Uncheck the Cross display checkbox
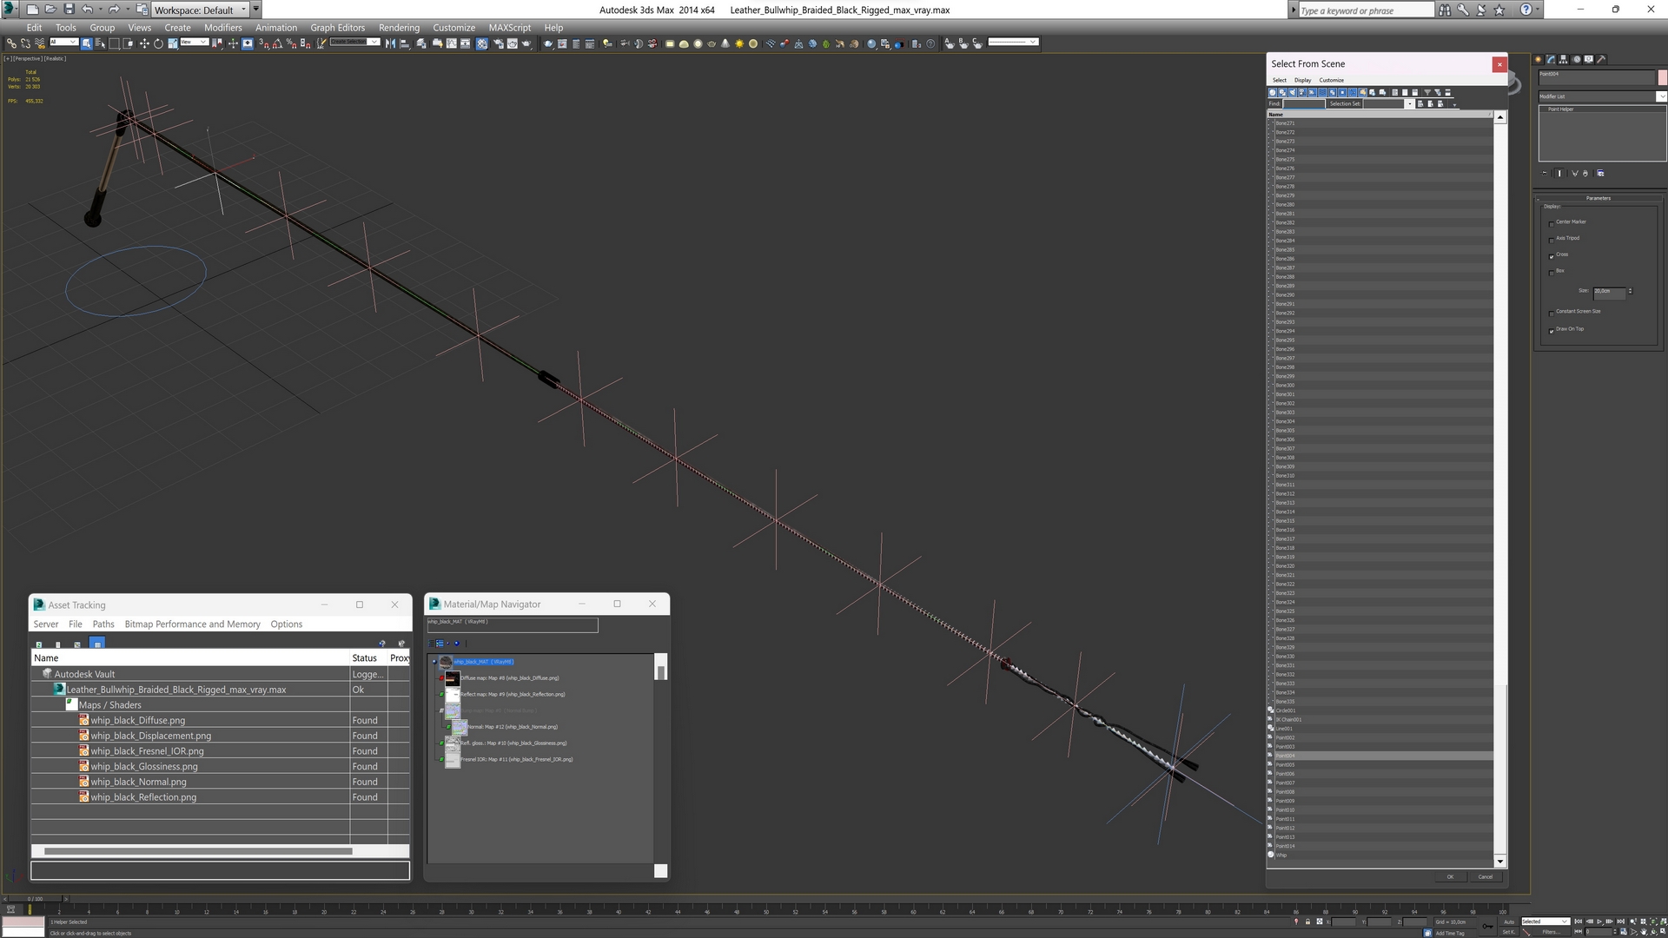The height and width of the screenshot is (938, 1668). [x=1552, y=256]
